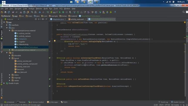Click override gutter marker beside onTouchEvent
The height and width of the screenshot is (106, 188).
50,79
